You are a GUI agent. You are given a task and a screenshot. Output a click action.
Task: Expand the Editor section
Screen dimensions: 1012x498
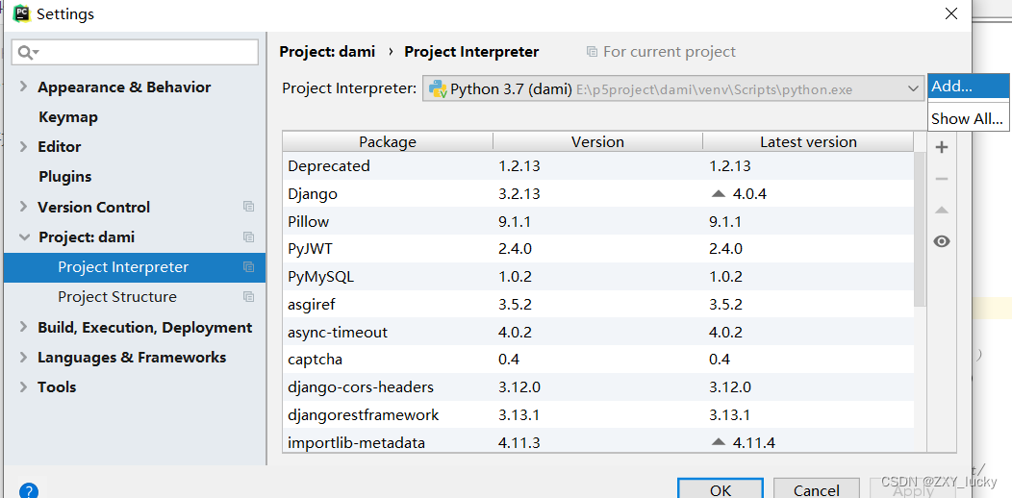23,146
